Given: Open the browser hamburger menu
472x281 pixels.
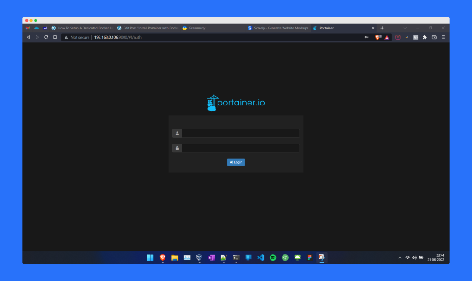Looking at the screenshot, I should click(x=443, y=37).
